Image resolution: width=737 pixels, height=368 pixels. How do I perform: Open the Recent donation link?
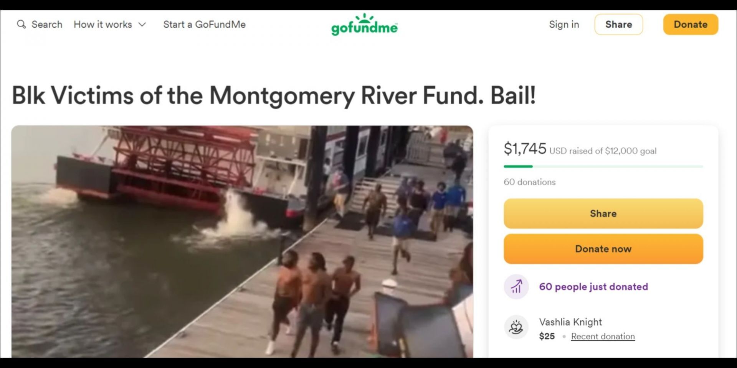pos(603,336)
